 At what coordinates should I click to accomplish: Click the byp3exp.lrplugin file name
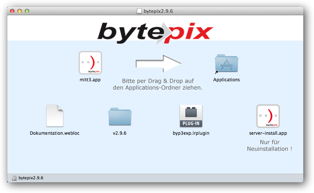(191, 133)
